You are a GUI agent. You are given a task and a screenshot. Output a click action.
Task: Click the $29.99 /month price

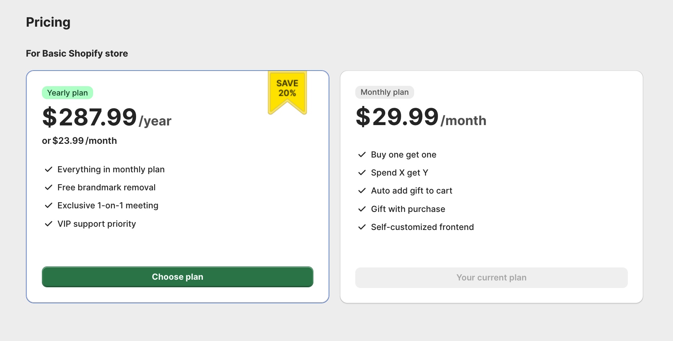(421, 117)
